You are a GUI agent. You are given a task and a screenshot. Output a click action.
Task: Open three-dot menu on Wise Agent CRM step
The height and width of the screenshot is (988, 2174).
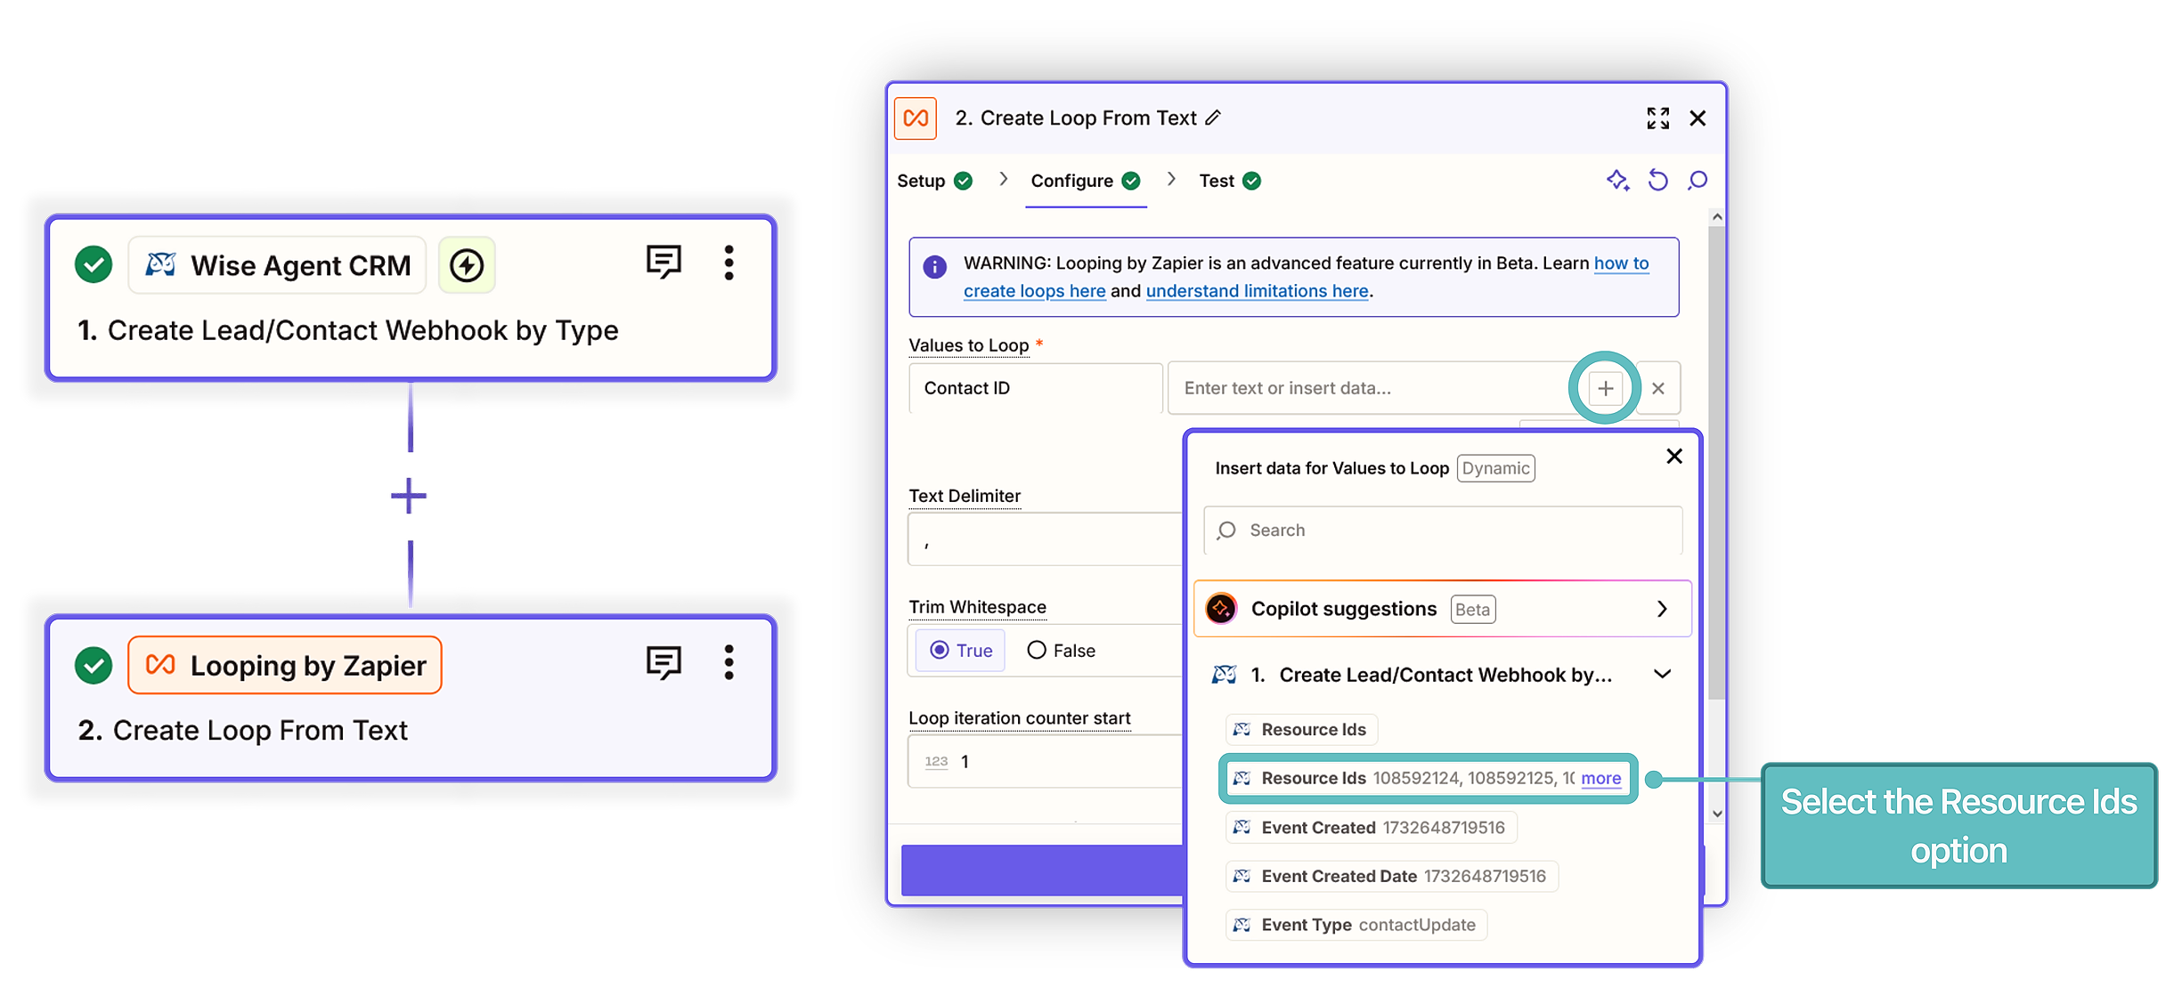coord(729,263)
